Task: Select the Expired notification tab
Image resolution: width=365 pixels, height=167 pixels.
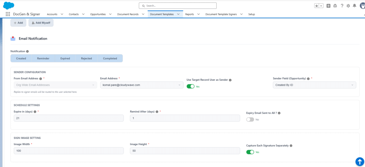Action: click(65, 58)
